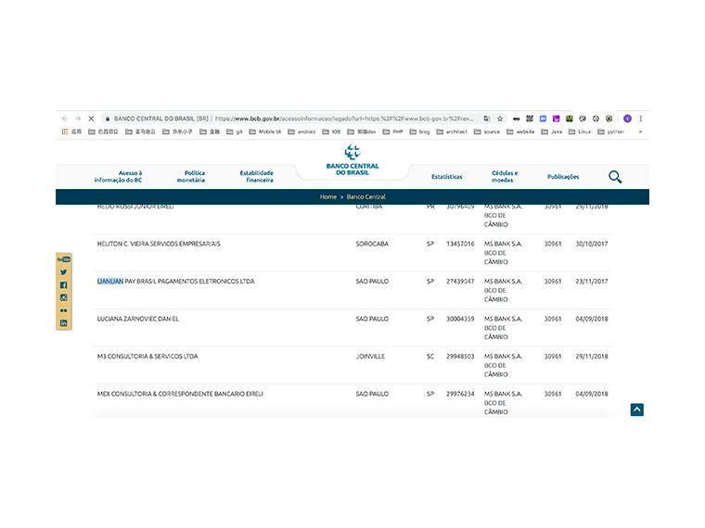Click MEX CONSULTORIA & CORRESPONDENTE BANCARIO EIRELI

[180, 394]
